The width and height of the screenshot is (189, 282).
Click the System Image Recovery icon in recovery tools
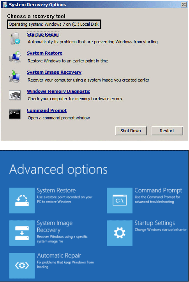[x=15, y=76]
